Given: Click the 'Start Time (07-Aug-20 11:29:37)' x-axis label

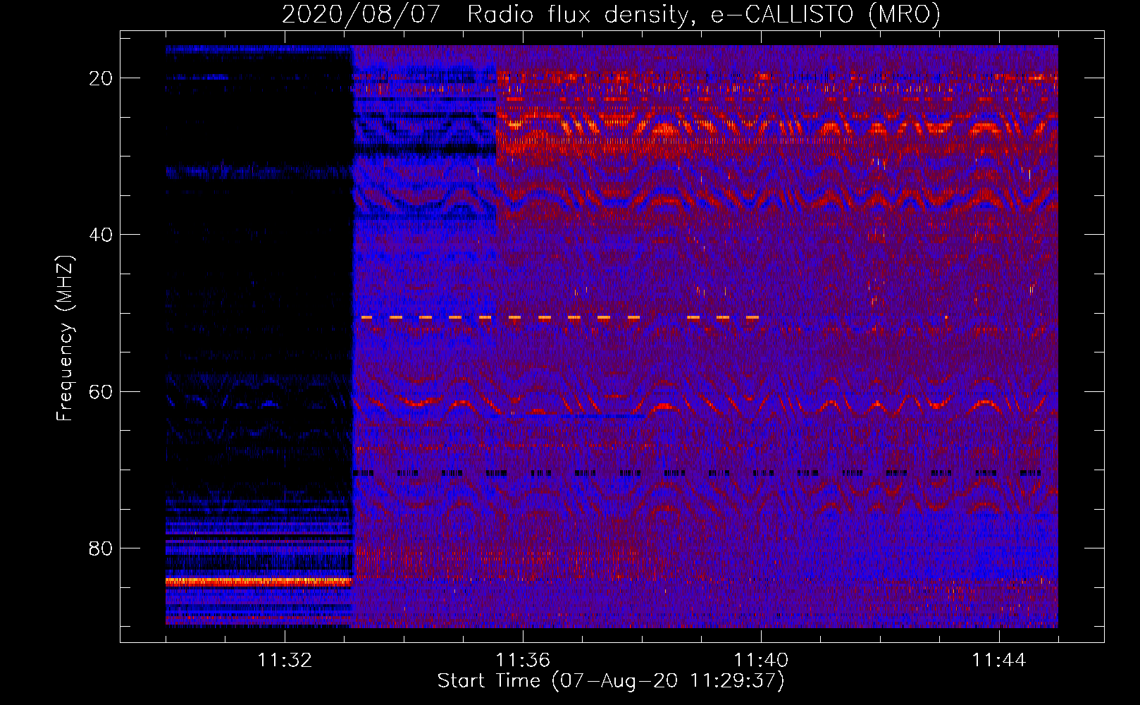Looking at the screenshot, I should [611, 681].
